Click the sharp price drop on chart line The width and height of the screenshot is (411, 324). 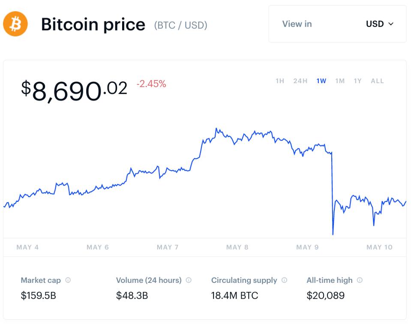pos(333,193)
